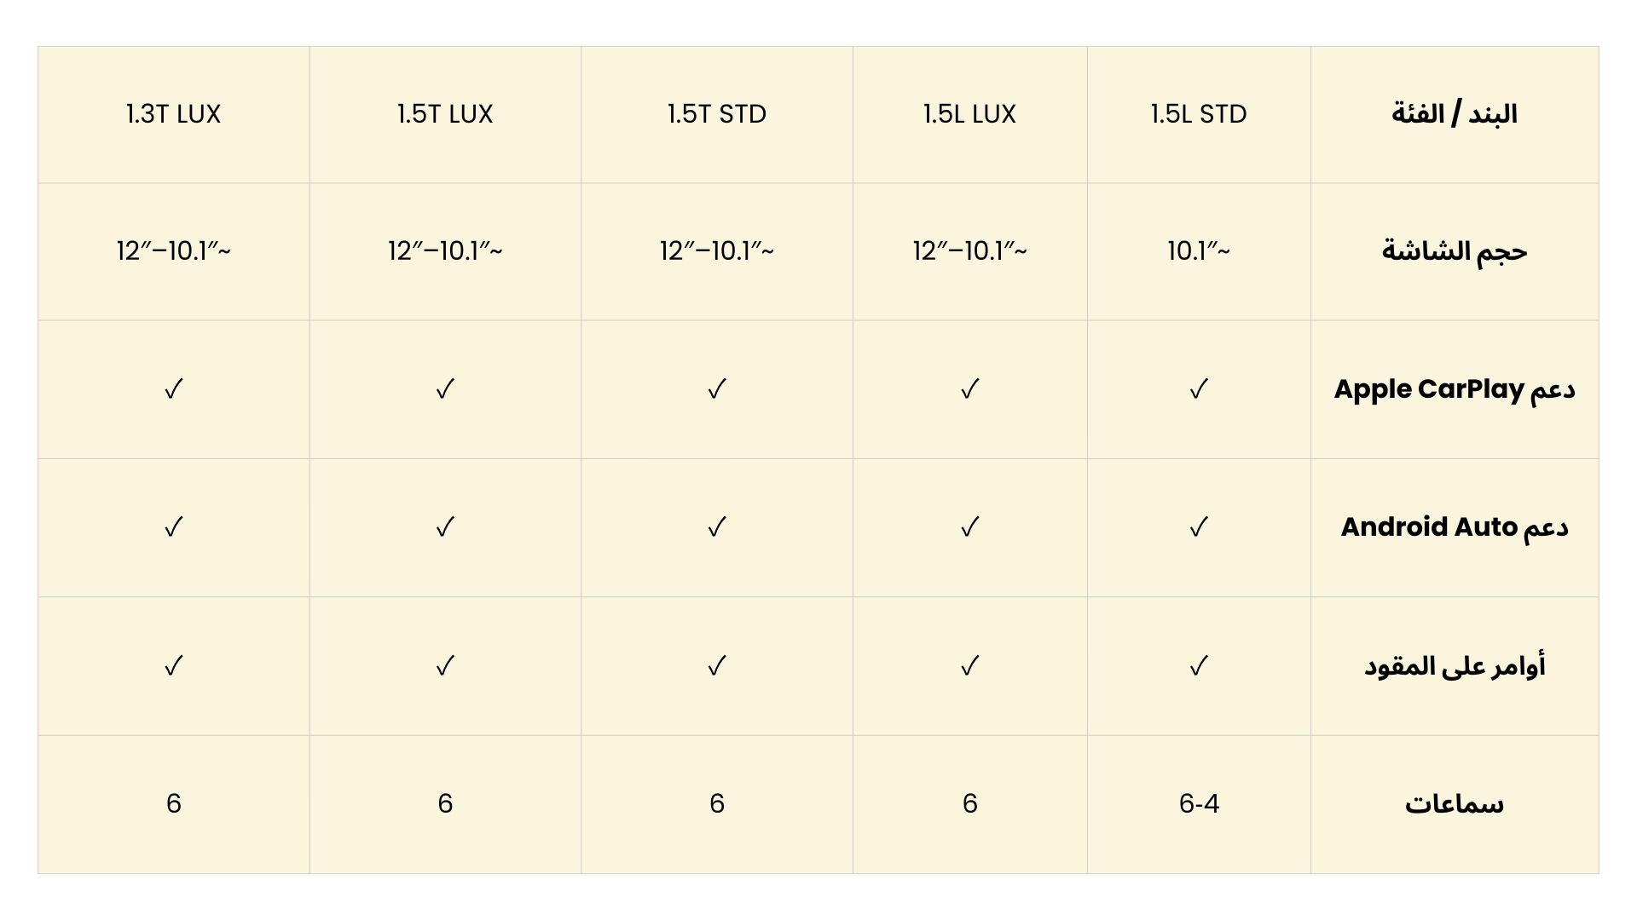Image resolution: width=1637 pixels, height=920 pixels.
Task: Select the 1.5L STD column header
Action: [x=1199, y=114]
